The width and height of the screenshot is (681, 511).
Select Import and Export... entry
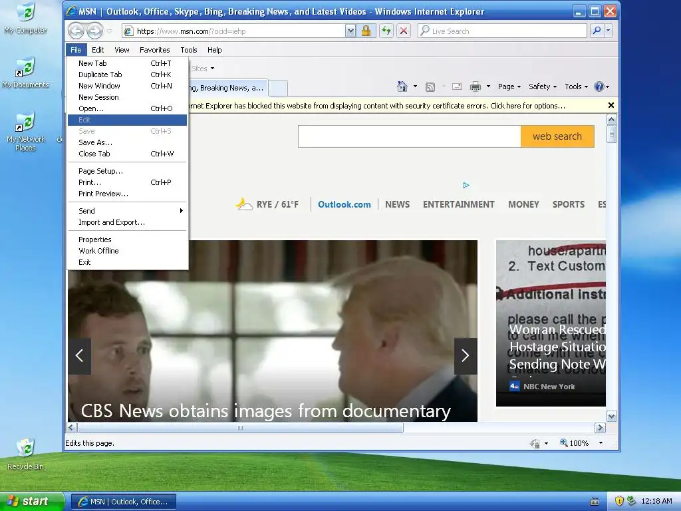(127, 222)
